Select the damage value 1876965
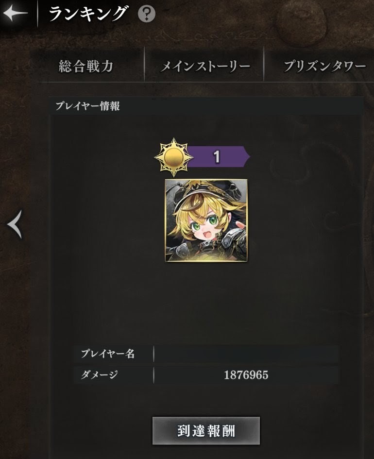 click(246, 375)
